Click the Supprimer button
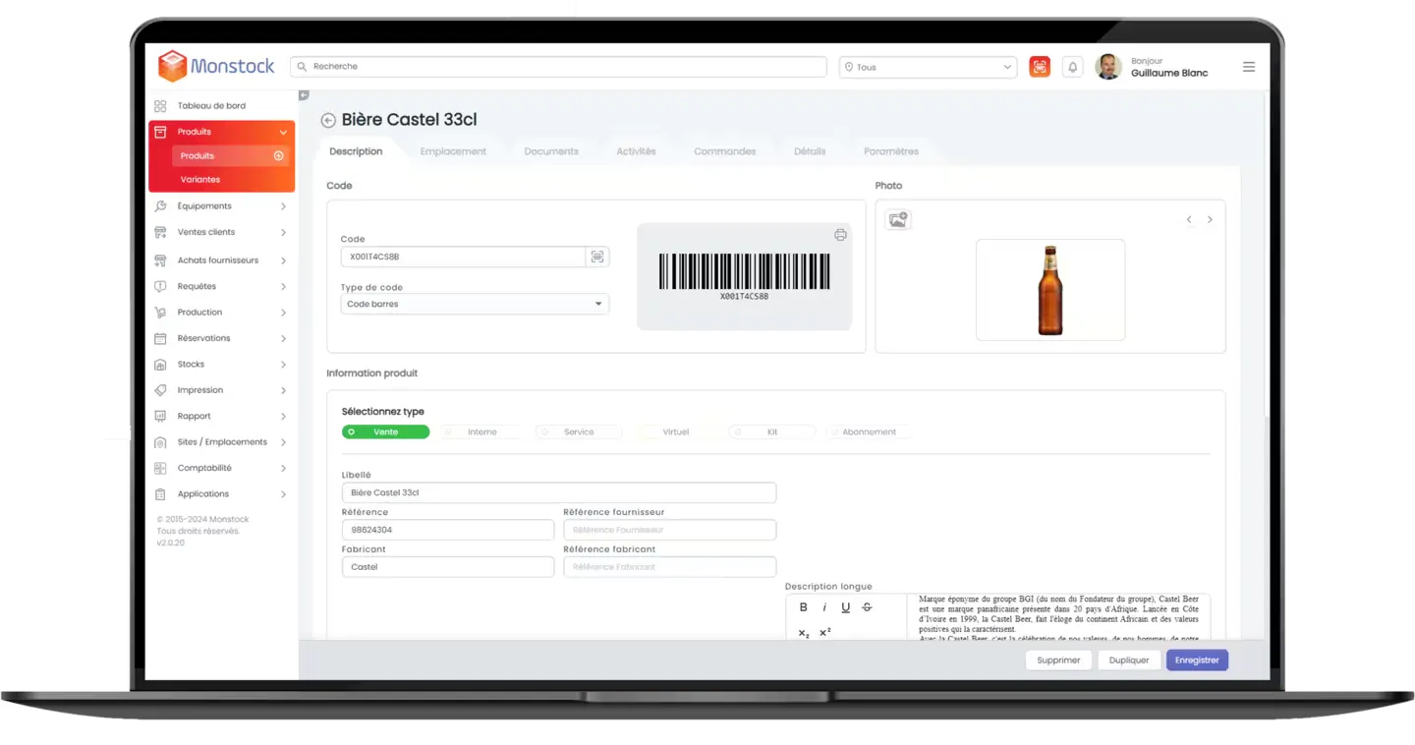The image size is (1415, 745). point(1058,660)
